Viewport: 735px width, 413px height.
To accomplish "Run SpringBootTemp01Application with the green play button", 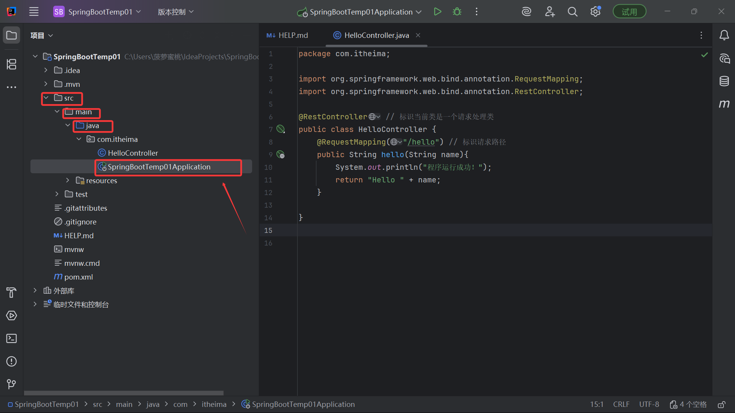I will pyautogui.click(x=438, y=12).
